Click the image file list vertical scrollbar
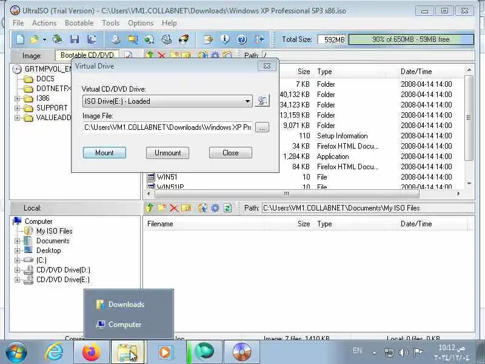 pyautogui.click(x=469, y=117)
